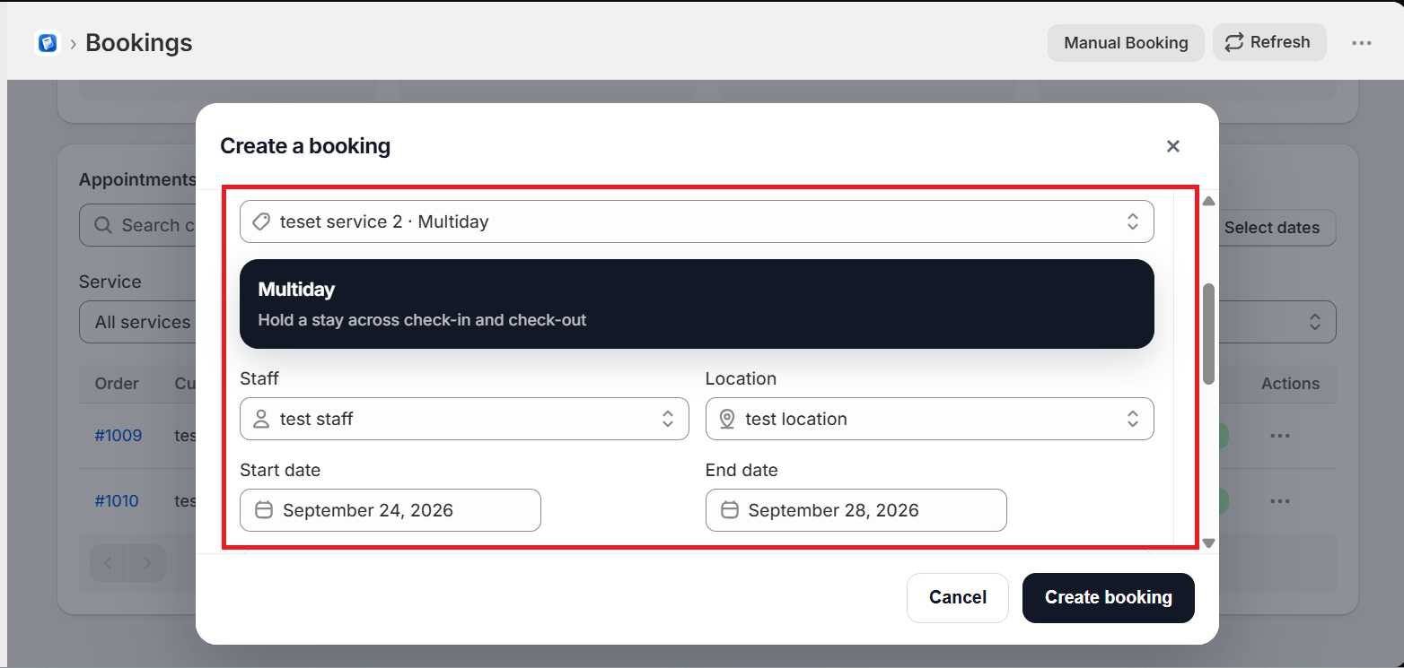Viewport: 1404px width, 668px height.
Task: Click the calendar icon in the Start date field
Action: 264,510
